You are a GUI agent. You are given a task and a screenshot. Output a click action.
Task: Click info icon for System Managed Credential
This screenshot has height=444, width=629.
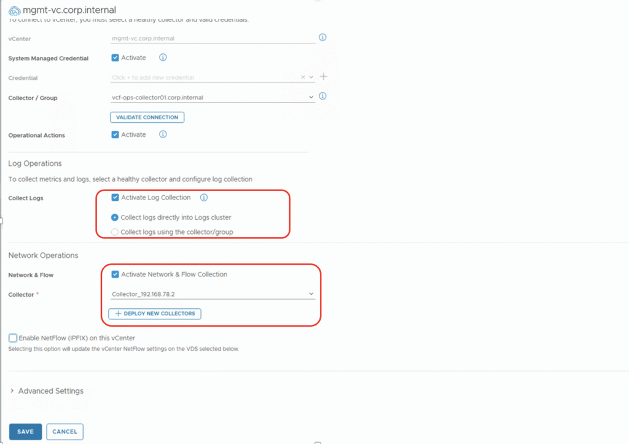(163, 58)
